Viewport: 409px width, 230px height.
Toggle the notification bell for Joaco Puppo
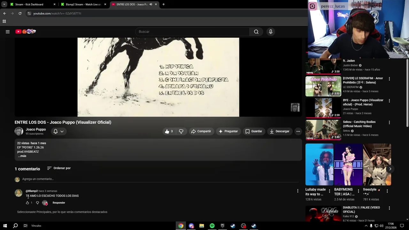click(55, 131)
